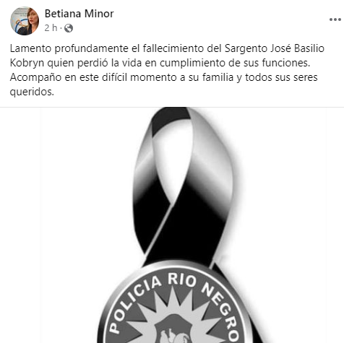Click 'POLICIA' lettering on the badge
The height and width of the screenshot is (343, 344).
[135, 303]
